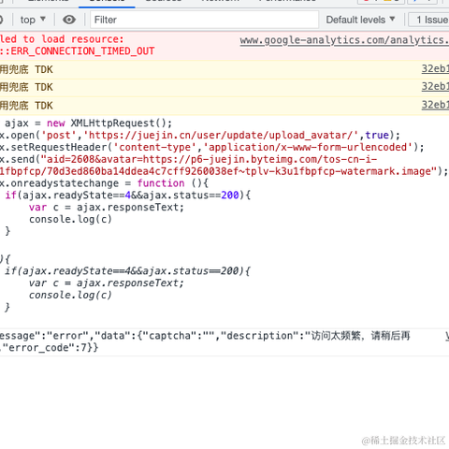This screenshot has width=449, height=449.
Task: Click the first 用兜底 TDK warning message
Action: tap(26, 69)
